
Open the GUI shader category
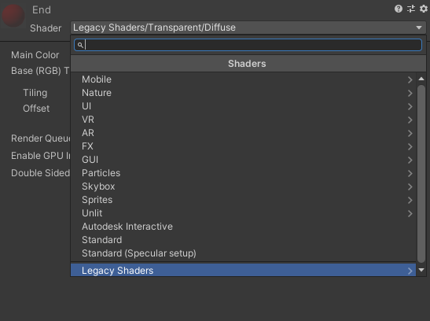click(243, 160)
